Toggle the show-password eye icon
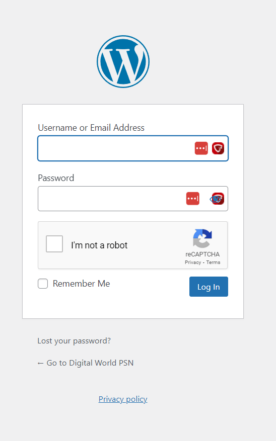Screen dimensions: 276x441 [216, 199]
